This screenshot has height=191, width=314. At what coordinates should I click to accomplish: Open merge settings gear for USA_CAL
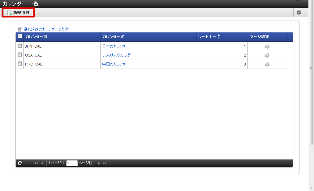[267, 55]
